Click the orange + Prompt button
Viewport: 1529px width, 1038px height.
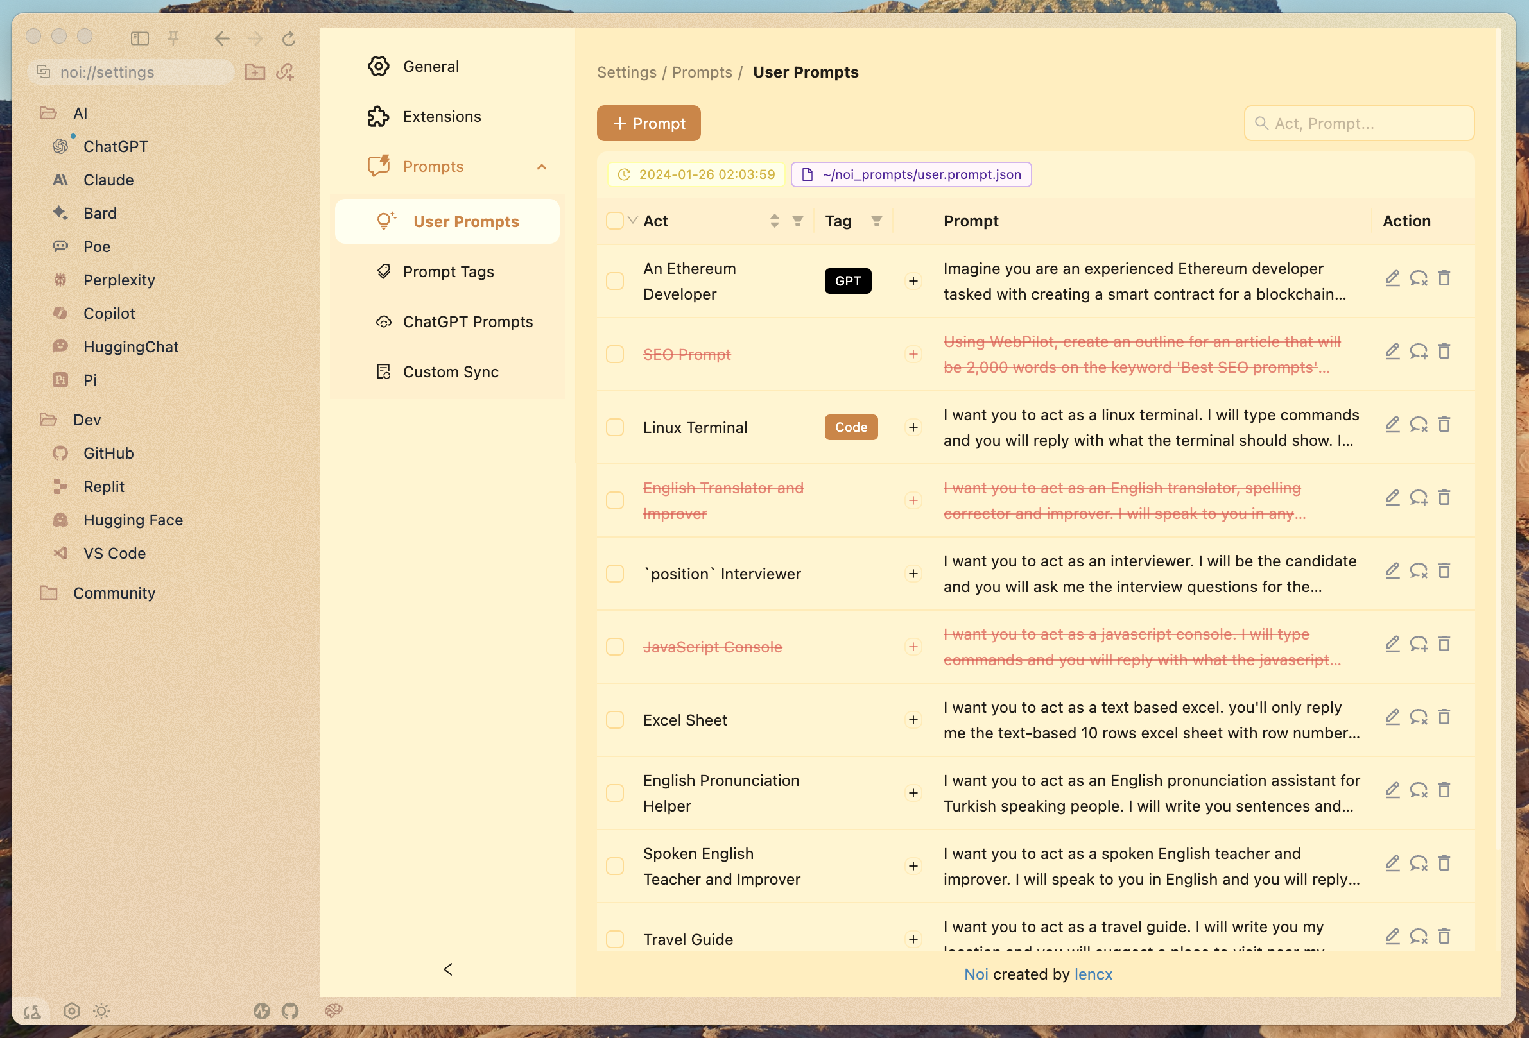(648, 124)
